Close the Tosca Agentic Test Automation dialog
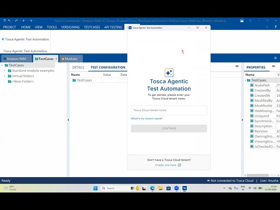 pyautogui.click(x=206, y=28)
